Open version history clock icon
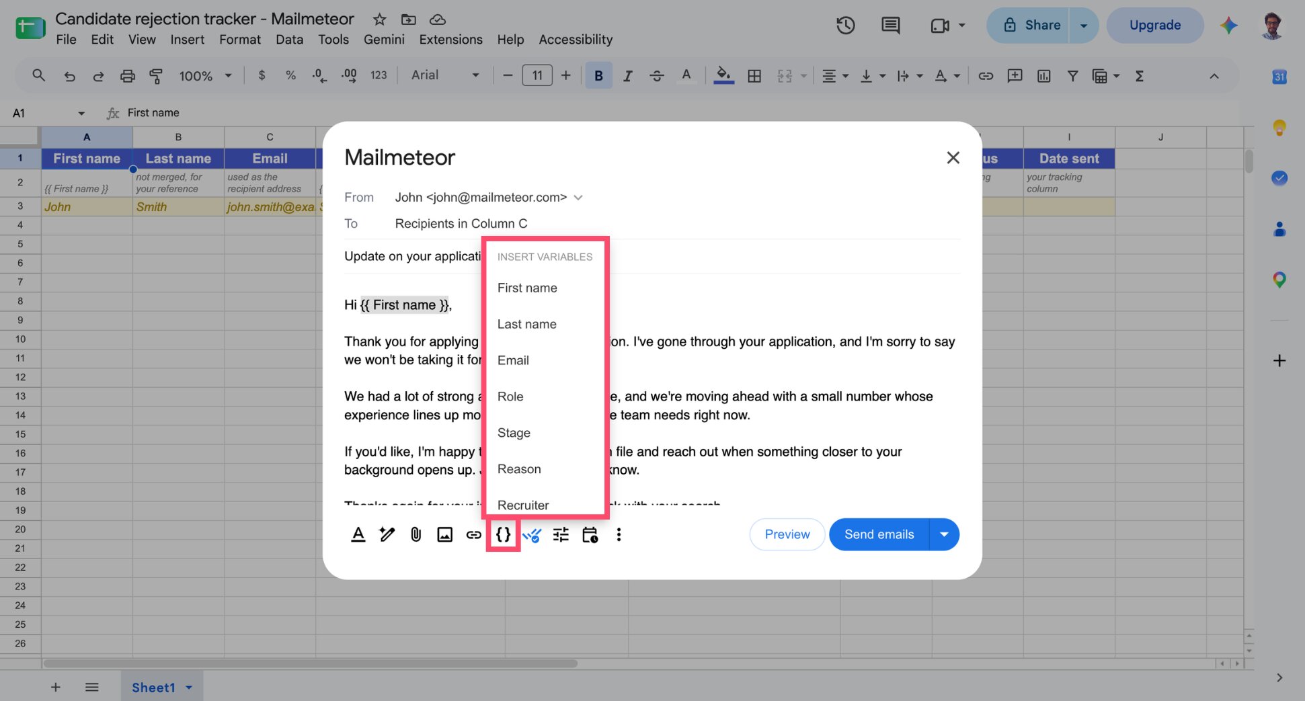 [x=845, y=26]
